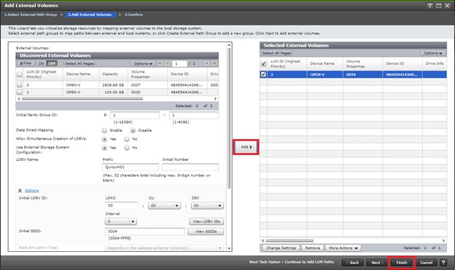Image resolution: width=455 pixels, height=270 pixels.
Task: Click first Initial Parity Group ID field
Action: click(x=135, y=115)
